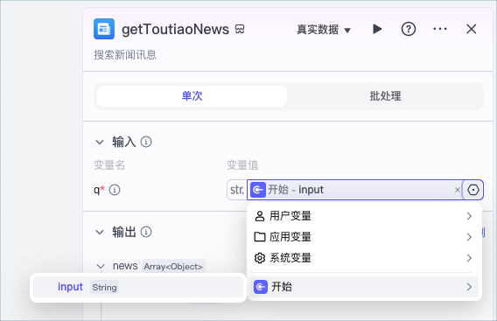
Task: Click the getToutiaoNews title text
Action: point(175,30)
